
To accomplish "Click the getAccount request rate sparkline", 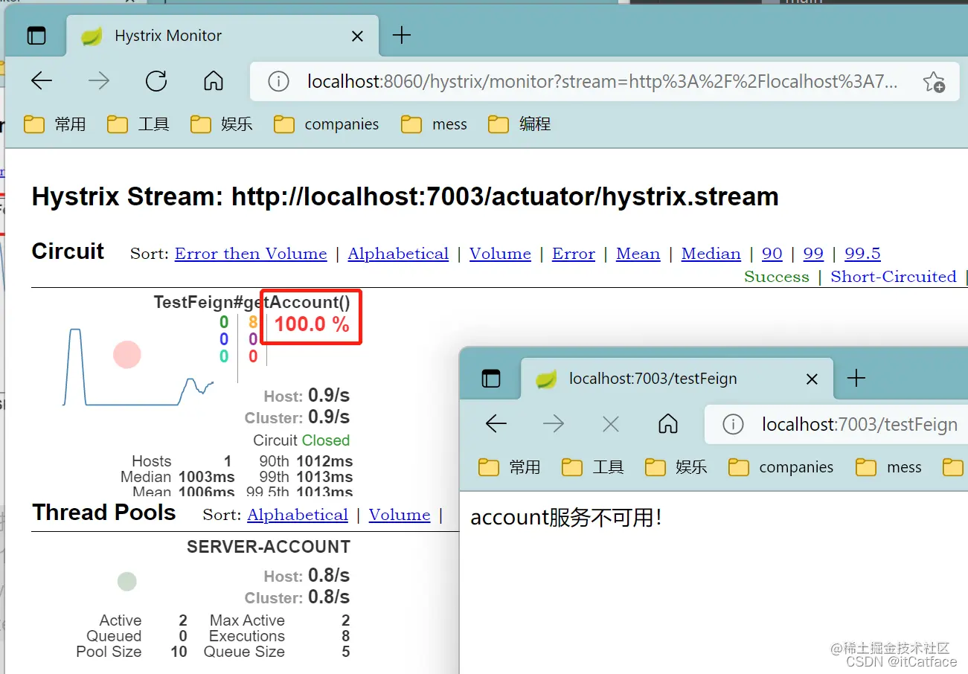I will pos(138,367).
